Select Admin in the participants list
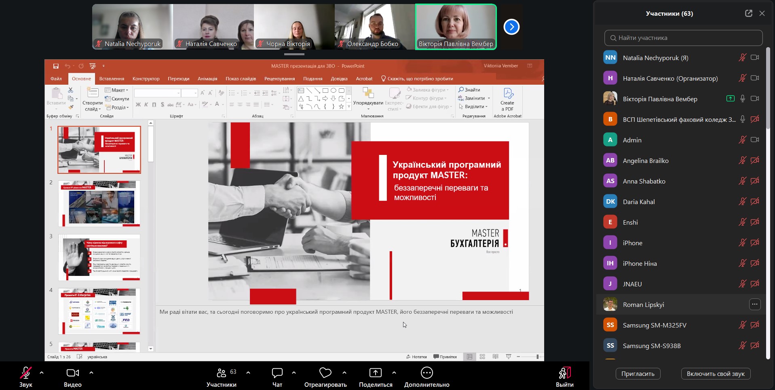The width and height of the screenshot is (775, 390). [x=632, y=140]
